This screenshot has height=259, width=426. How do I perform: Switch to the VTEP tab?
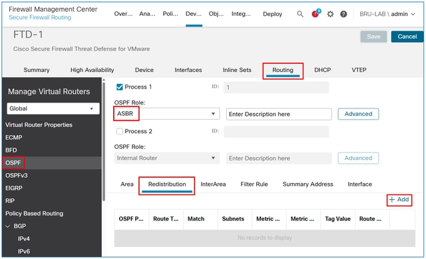pyautogui.click(x=359, y=70)
